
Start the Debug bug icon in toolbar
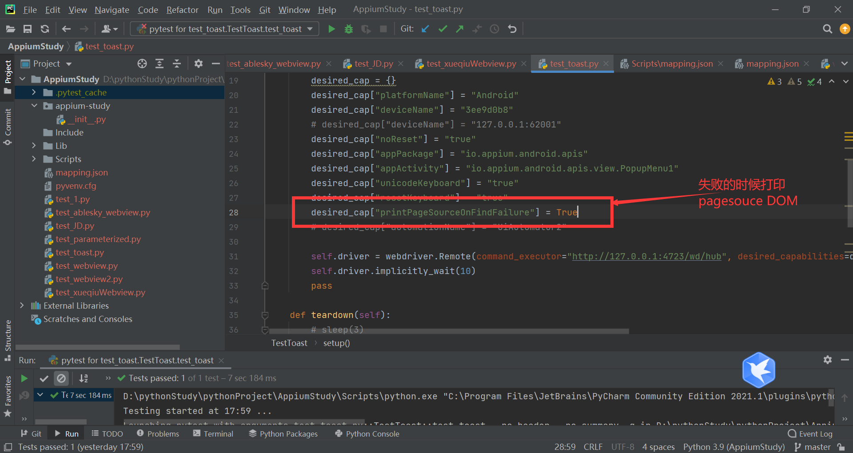349,29
